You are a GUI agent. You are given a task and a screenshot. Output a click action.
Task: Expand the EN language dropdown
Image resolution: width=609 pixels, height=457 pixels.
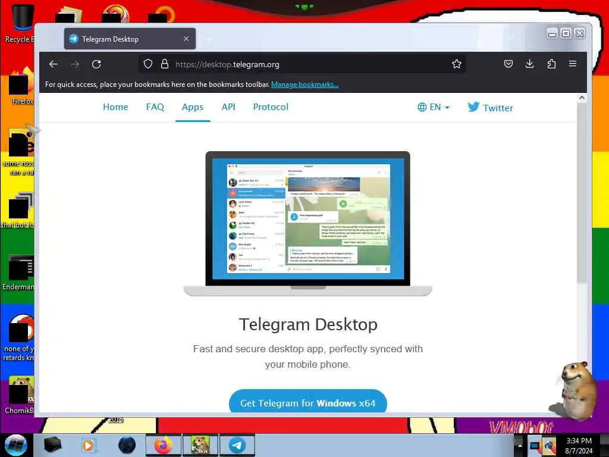[x=434, y=107]
